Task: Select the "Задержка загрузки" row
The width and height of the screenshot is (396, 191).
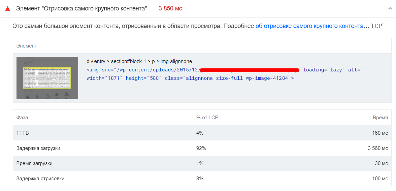Action: tap(202, 148)
